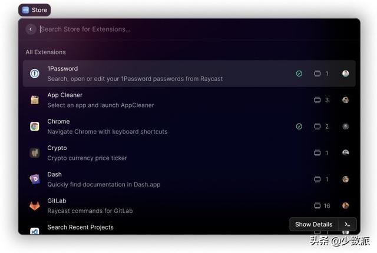Click GitLab's command count icon
The width and height of the screenshot is (377, 253).
pyautogui.click(x=318, y=206)
